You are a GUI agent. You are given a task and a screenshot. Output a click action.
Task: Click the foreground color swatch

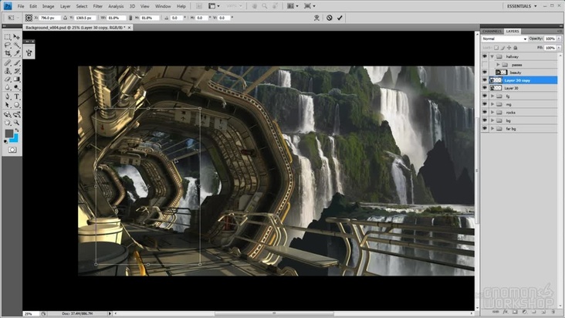8,134
